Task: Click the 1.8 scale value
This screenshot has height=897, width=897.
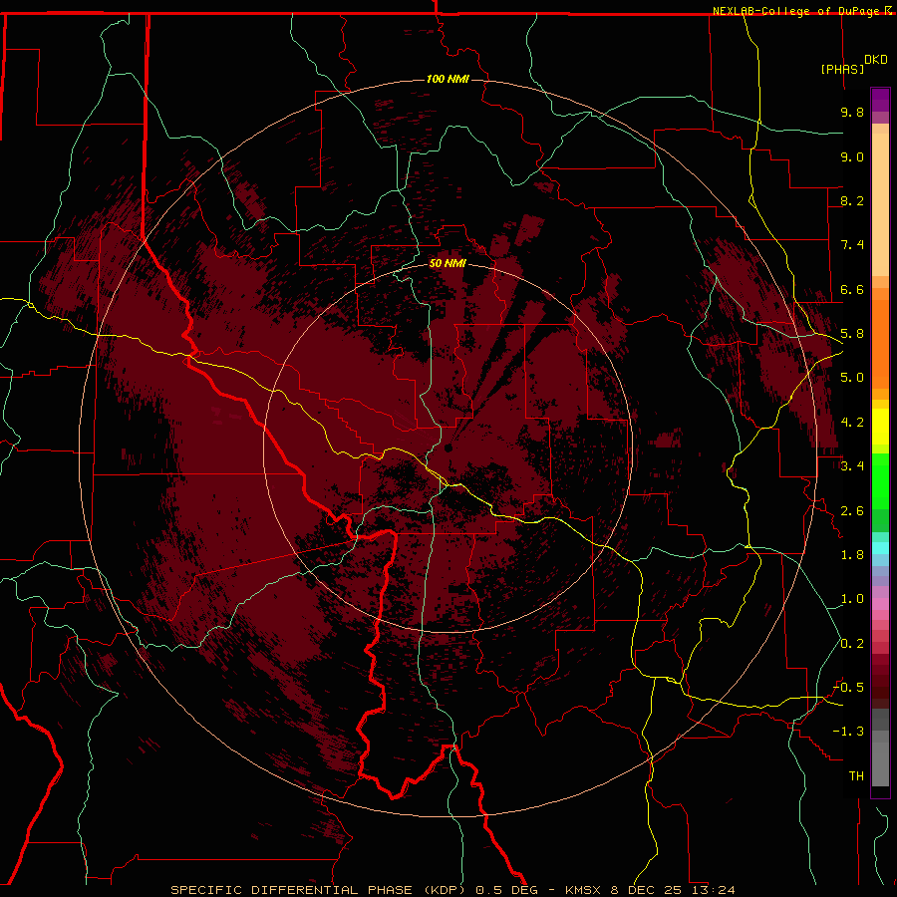Action: [x=852, y=555]
